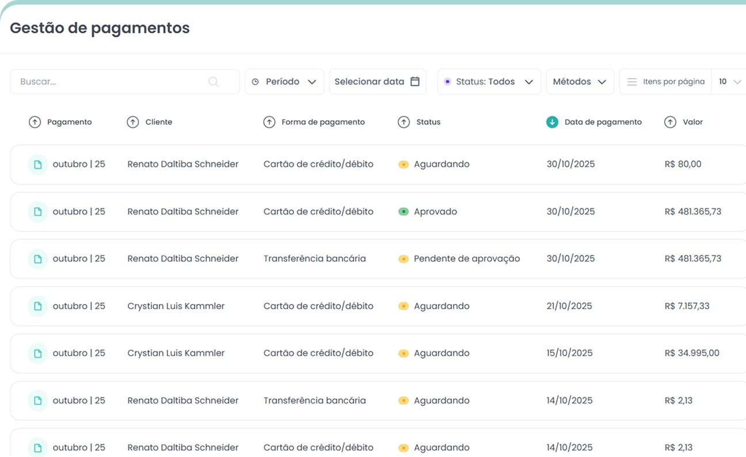The height and width of the screenshot is (457, 746).
Task: Expand the Métodos dropdown
Action: coord(580,82)
